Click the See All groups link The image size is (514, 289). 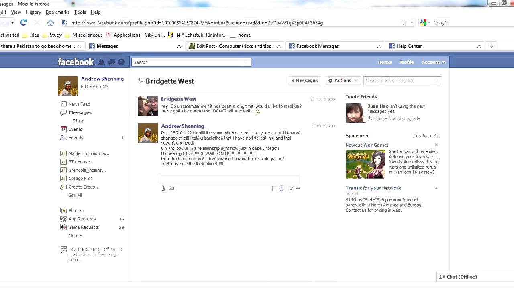(x=75, y=195)
